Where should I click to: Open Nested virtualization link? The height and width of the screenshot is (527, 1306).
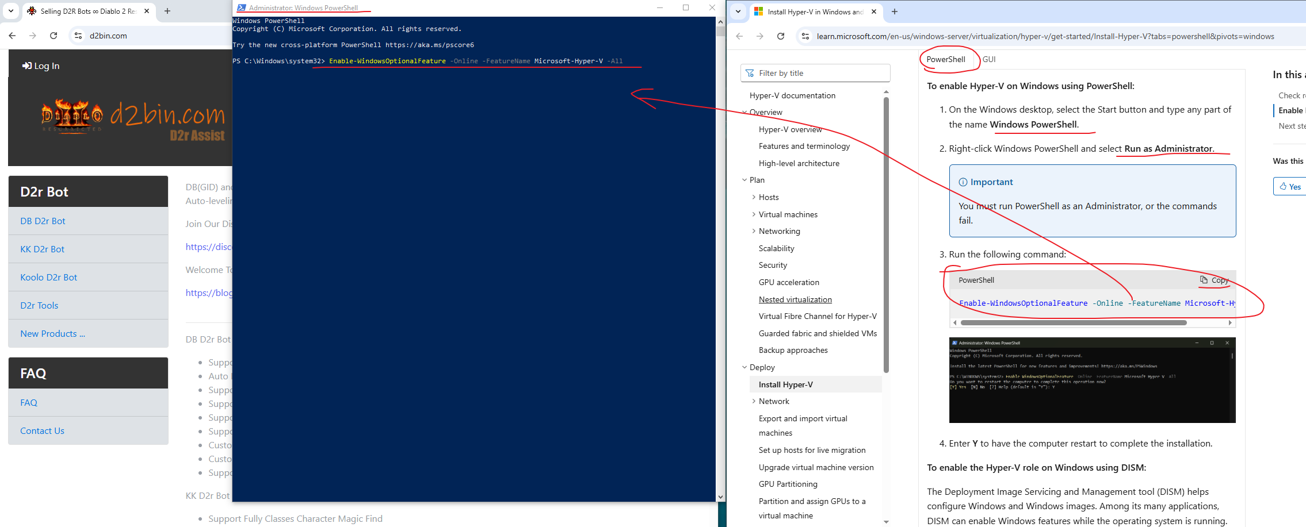coord(795,299)
